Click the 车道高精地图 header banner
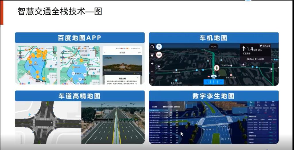The height and width of the screenshot is (150, 294). click(80, 96)
